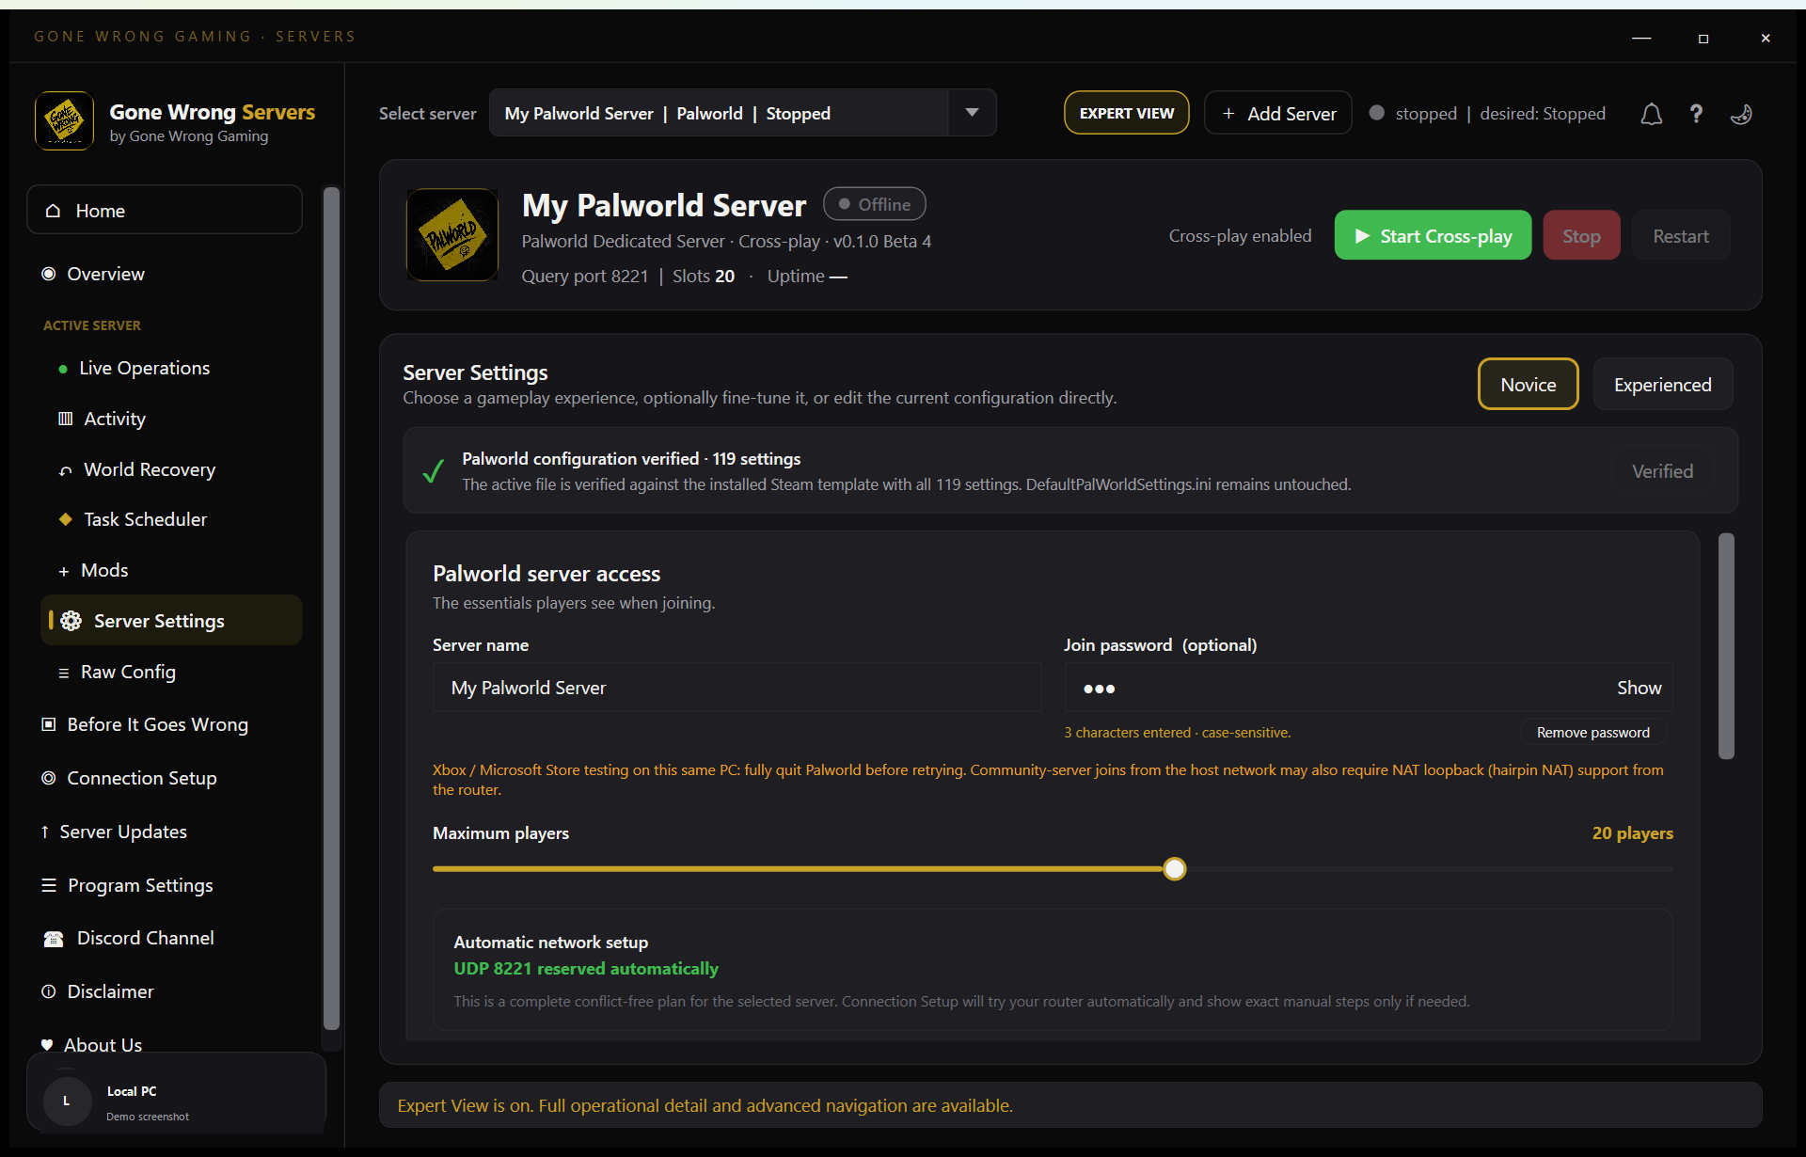Toggle dark mode moon icon
This screenshot has width=1806, height=1157.
point(1741,114)
